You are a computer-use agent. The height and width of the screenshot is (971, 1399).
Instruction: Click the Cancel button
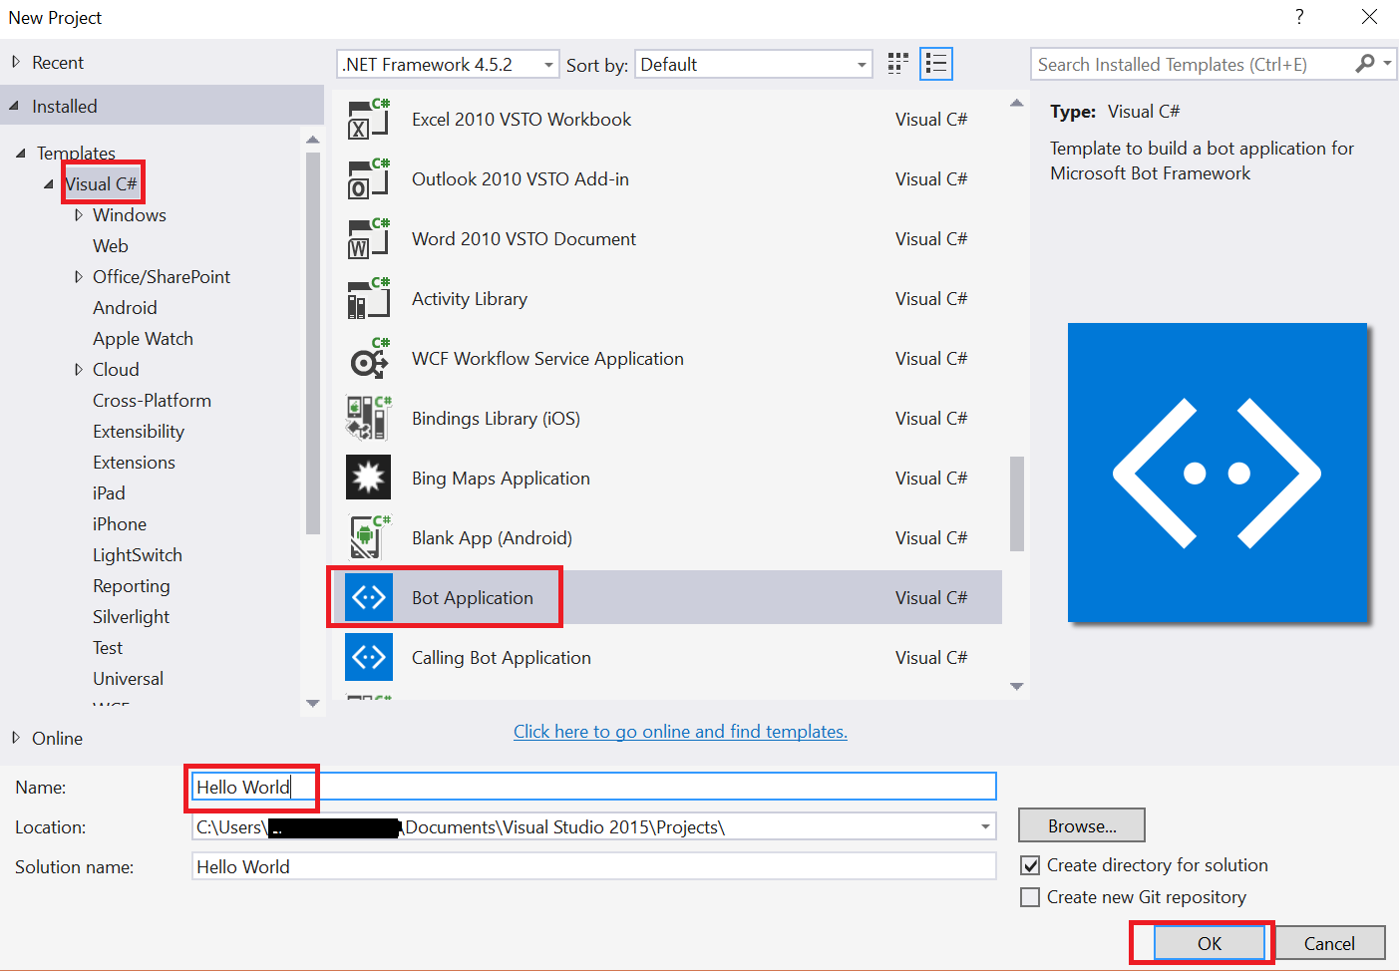pyautogui.click(x=1329, y=943)
